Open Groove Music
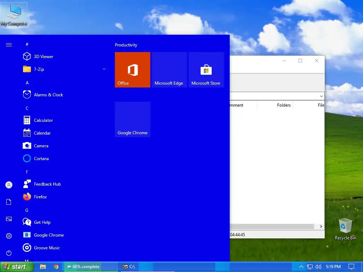Screen dimensions: 363x272 pos(47,248)
